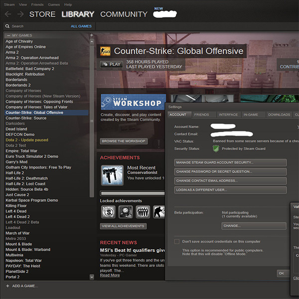
Task: Enable Don't save account credentials checkbox
Action: (x=177, y=242)
